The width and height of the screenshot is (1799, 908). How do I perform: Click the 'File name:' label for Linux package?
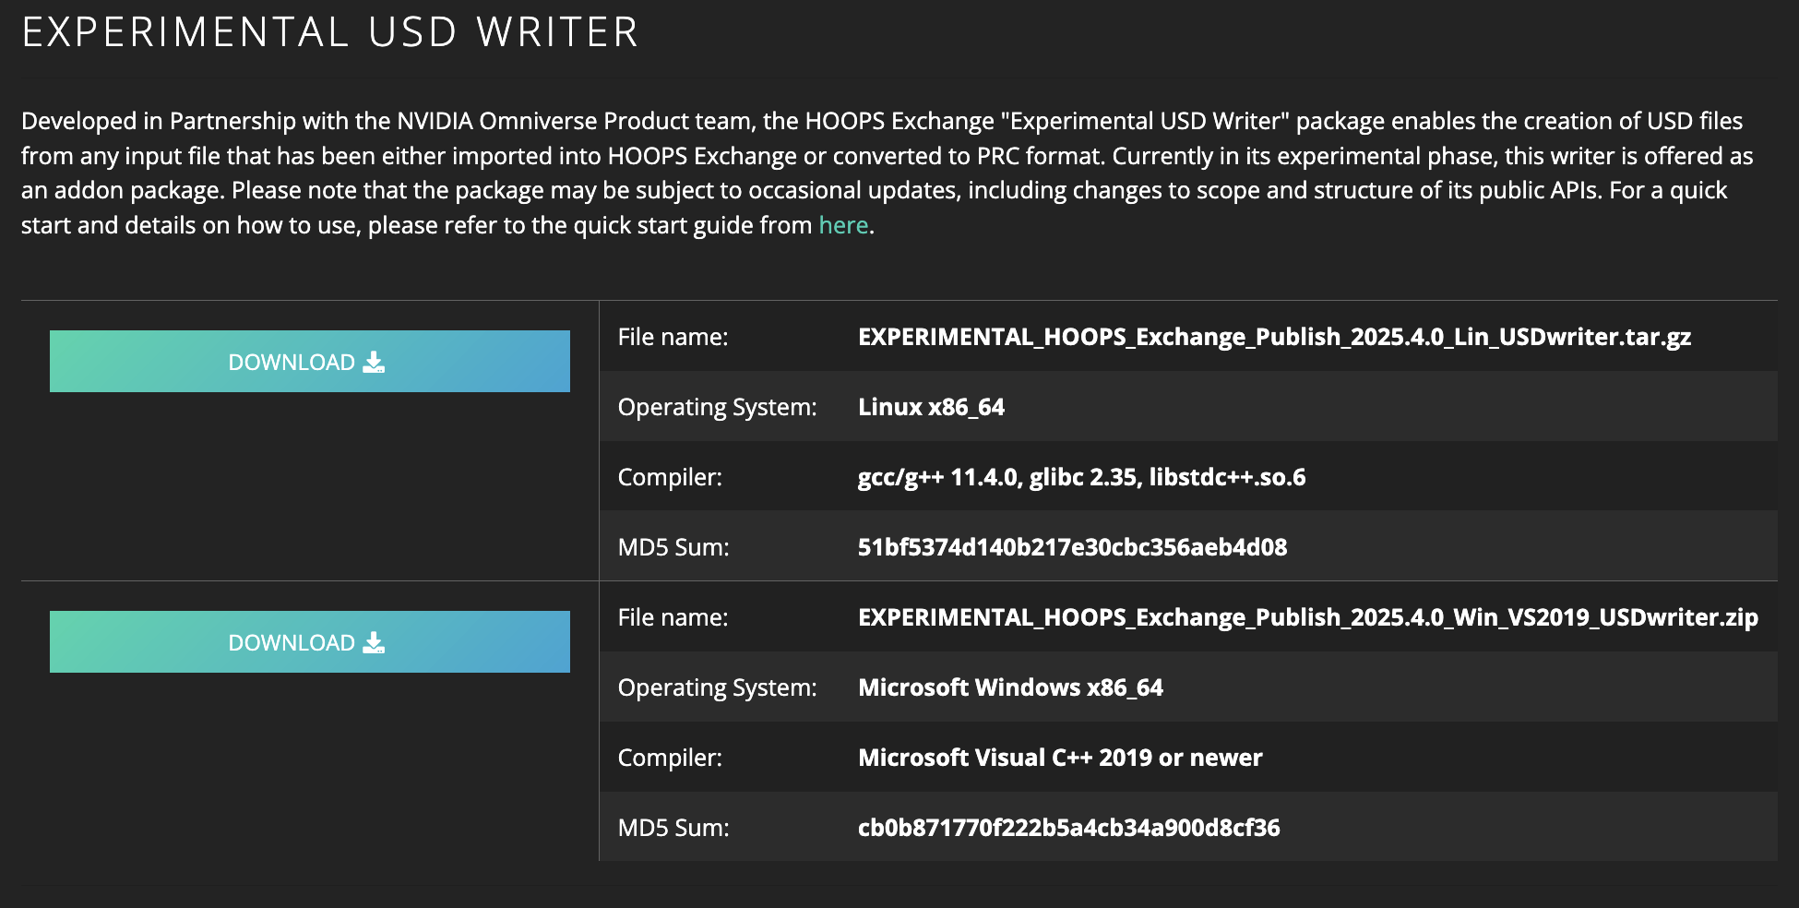click(673, 337)
